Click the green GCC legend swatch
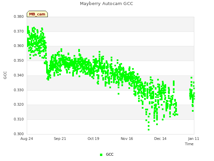Viewport: 214px width, 161px height. pyautogui.click(x=101, y=155)
